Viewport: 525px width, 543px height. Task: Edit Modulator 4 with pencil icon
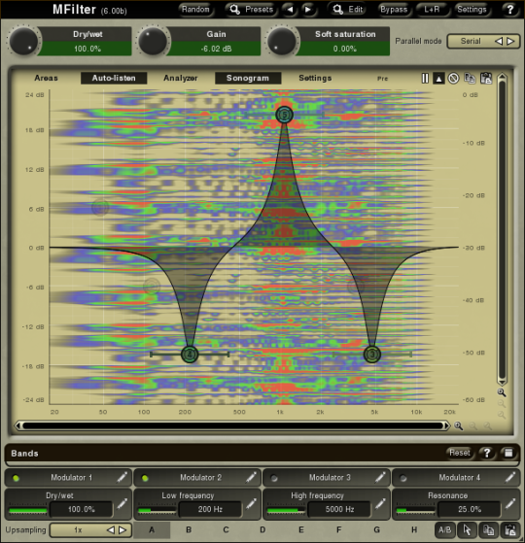510,477
